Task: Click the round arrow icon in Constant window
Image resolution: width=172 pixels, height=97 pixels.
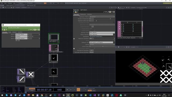Action: pyautogui.click(x=33, y=30)
